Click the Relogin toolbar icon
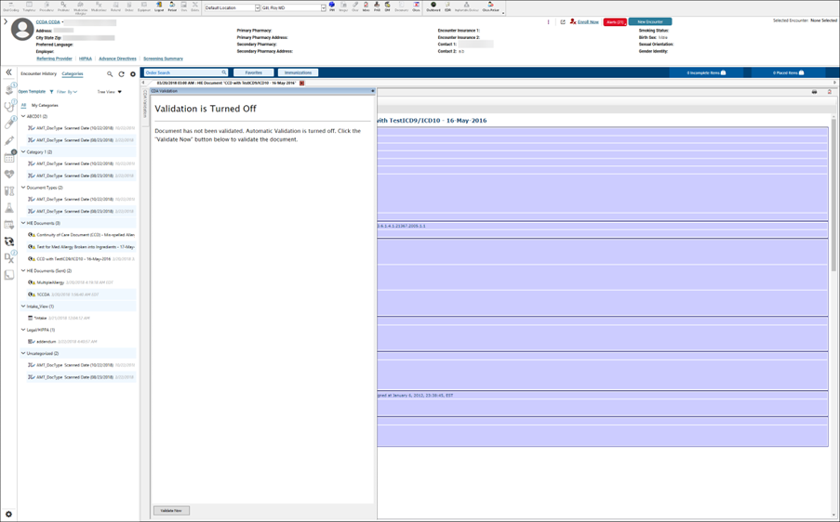This screenshot has width=840, height=522. pos(172,7)
